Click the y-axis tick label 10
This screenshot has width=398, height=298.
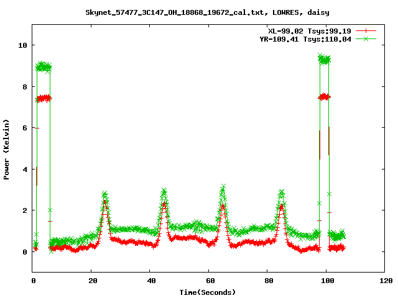point(22,45)
